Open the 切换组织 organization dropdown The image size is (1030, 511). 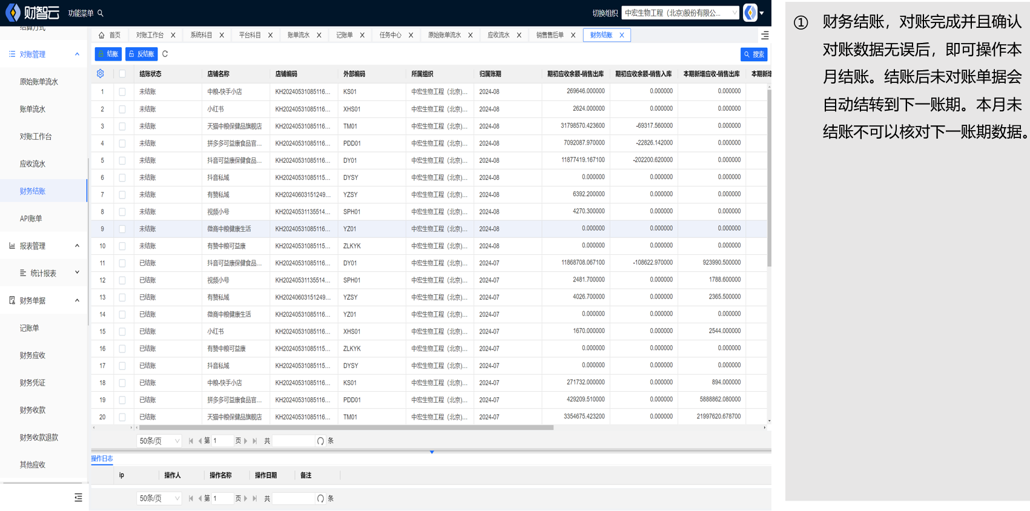click(681, 13)
